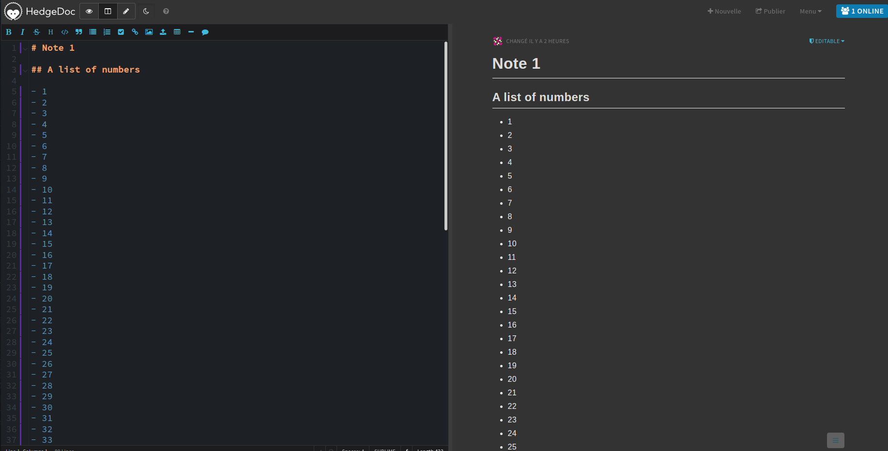Enable edit-only mode with the pencil icon
Screen dimensions: 888x451
click(x=126, y=11)
